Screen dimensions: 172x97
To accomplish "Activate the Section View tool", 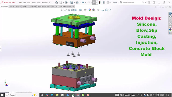I will pyautogui.click(x=72, y=10).
